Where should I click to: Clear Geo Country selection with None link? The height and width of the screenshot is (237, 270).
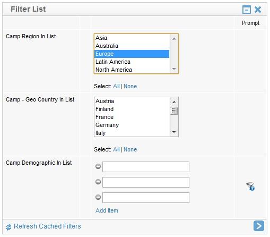click(x=130, y=149)
